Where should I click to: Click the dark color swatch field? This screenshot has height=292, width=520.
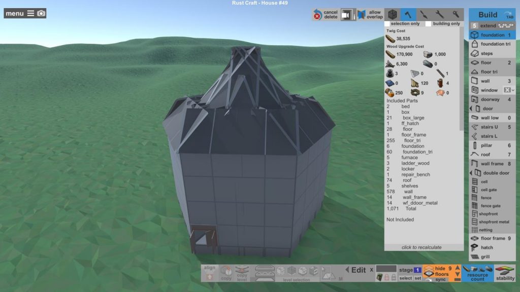point(386,269)
